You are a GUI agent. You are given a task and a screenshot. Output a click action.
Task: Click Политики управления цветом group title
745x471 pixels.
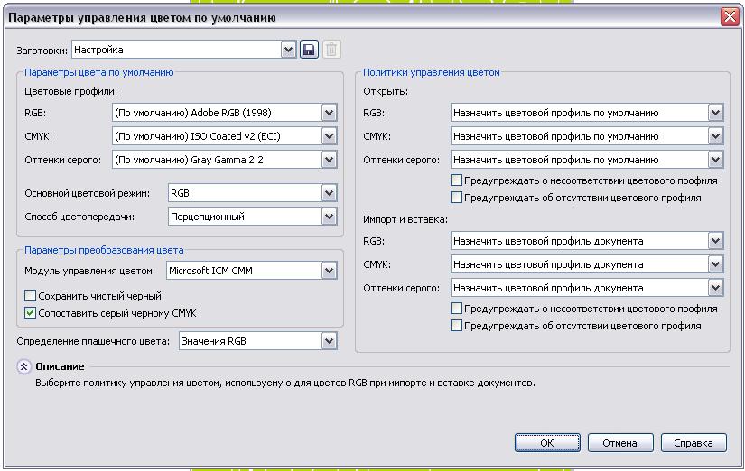[x=432, y=72]
